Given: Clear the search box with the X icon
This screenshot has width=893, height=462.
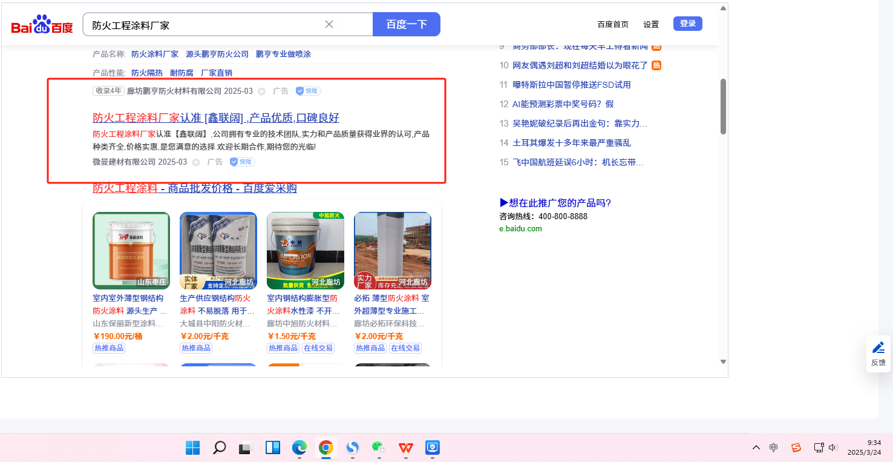Looking at the screenshot, I should pos(329,24).
